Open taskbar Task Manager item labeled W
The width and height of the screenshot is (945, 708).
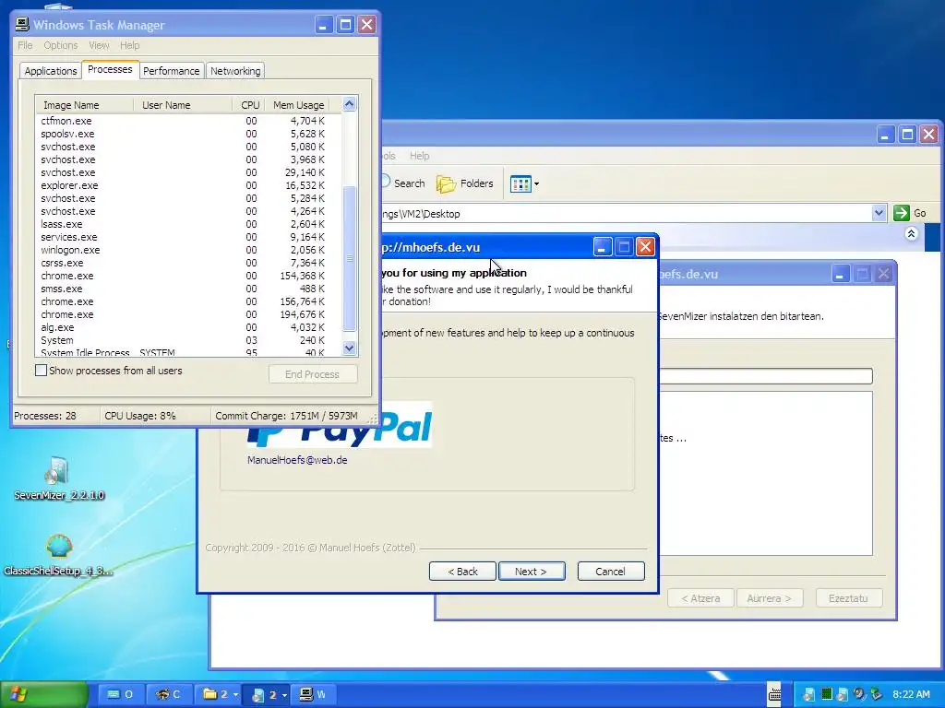312,694
